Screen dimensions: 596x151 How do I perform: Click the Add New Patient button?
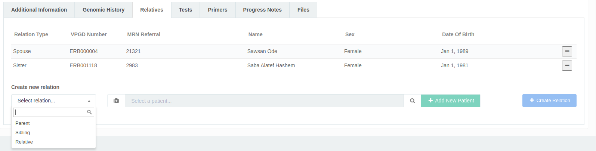tap(451, 101)
